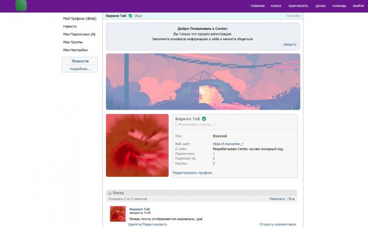Image resolution: width=368 pixels, height=228 pixels.
Task: Click the small avatar on the post
Action: (x=118, y=214)
